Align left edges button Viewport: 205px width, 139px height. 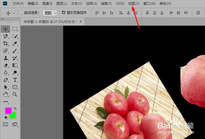click(x=121, y=13)
